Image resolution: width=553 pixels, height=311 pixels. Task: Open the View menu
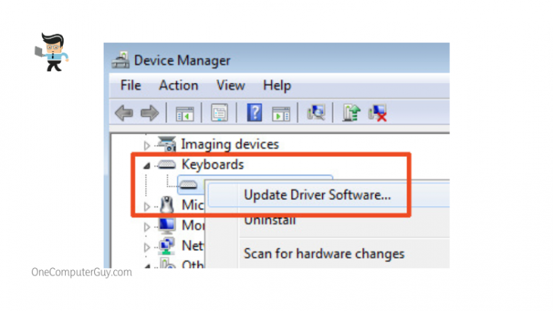(231, 85)
